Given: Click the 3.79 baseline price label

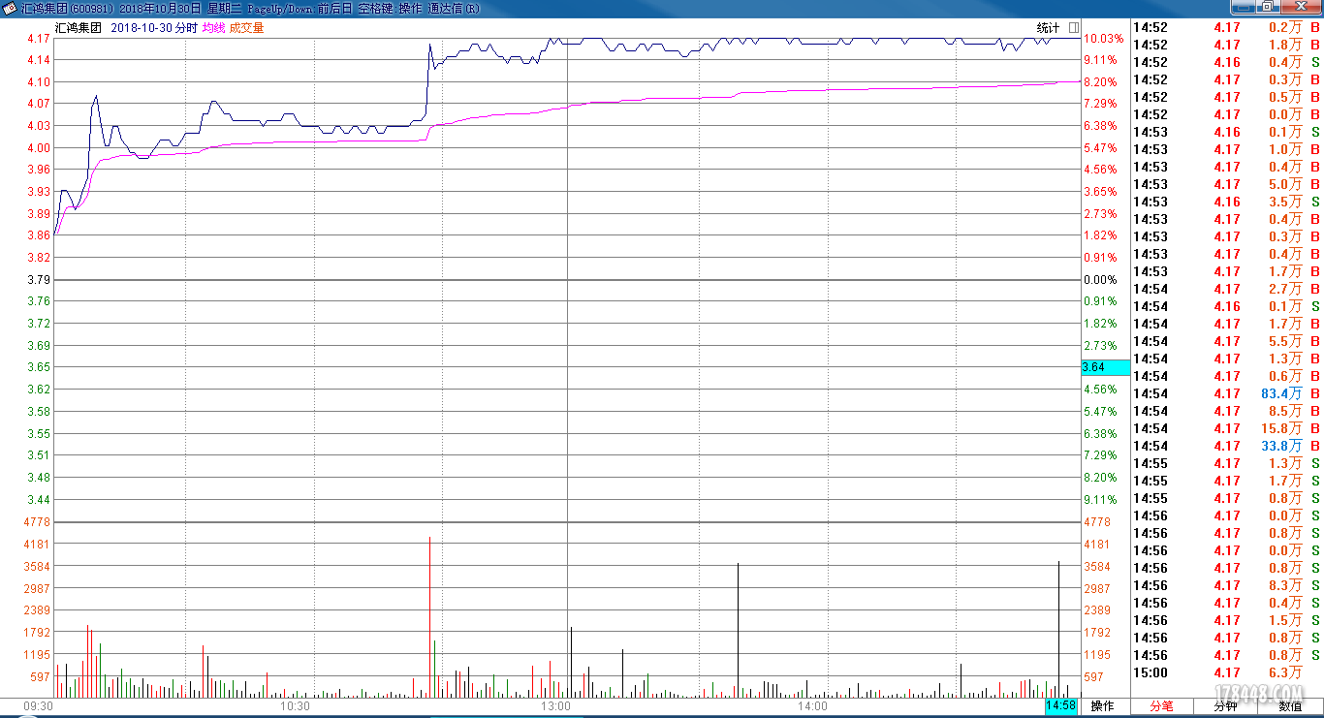Looking at the screenshot, I should [39, 280].
